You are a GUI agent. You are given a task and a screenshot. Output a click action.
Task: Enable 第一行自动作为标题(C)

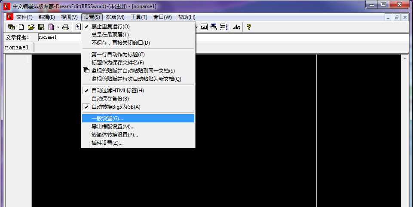pyautogui.click(x=138, y=55)
